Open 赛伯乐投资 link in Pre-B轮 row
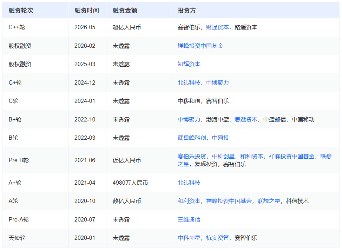342x251 pixels. [x=192, y=156]
